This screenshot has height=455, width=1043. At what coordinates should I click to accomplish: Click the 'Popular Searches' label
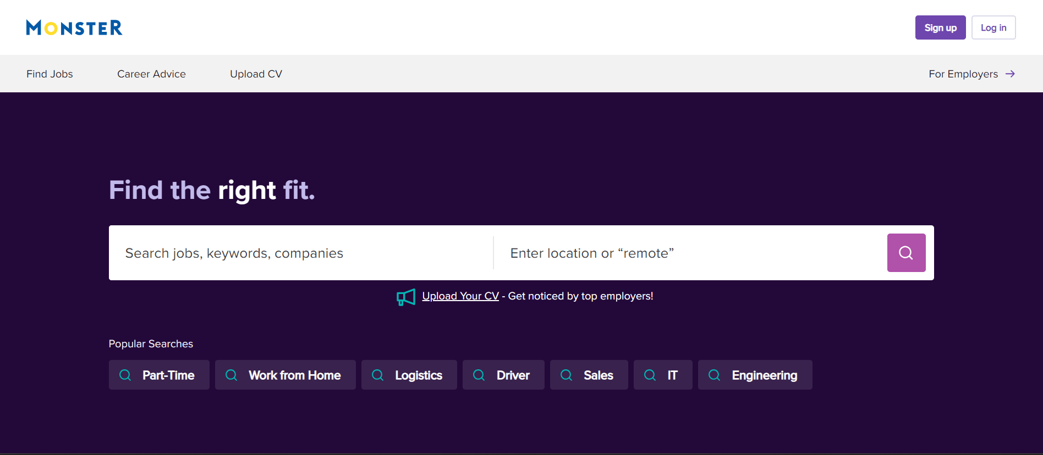(151, 343)
